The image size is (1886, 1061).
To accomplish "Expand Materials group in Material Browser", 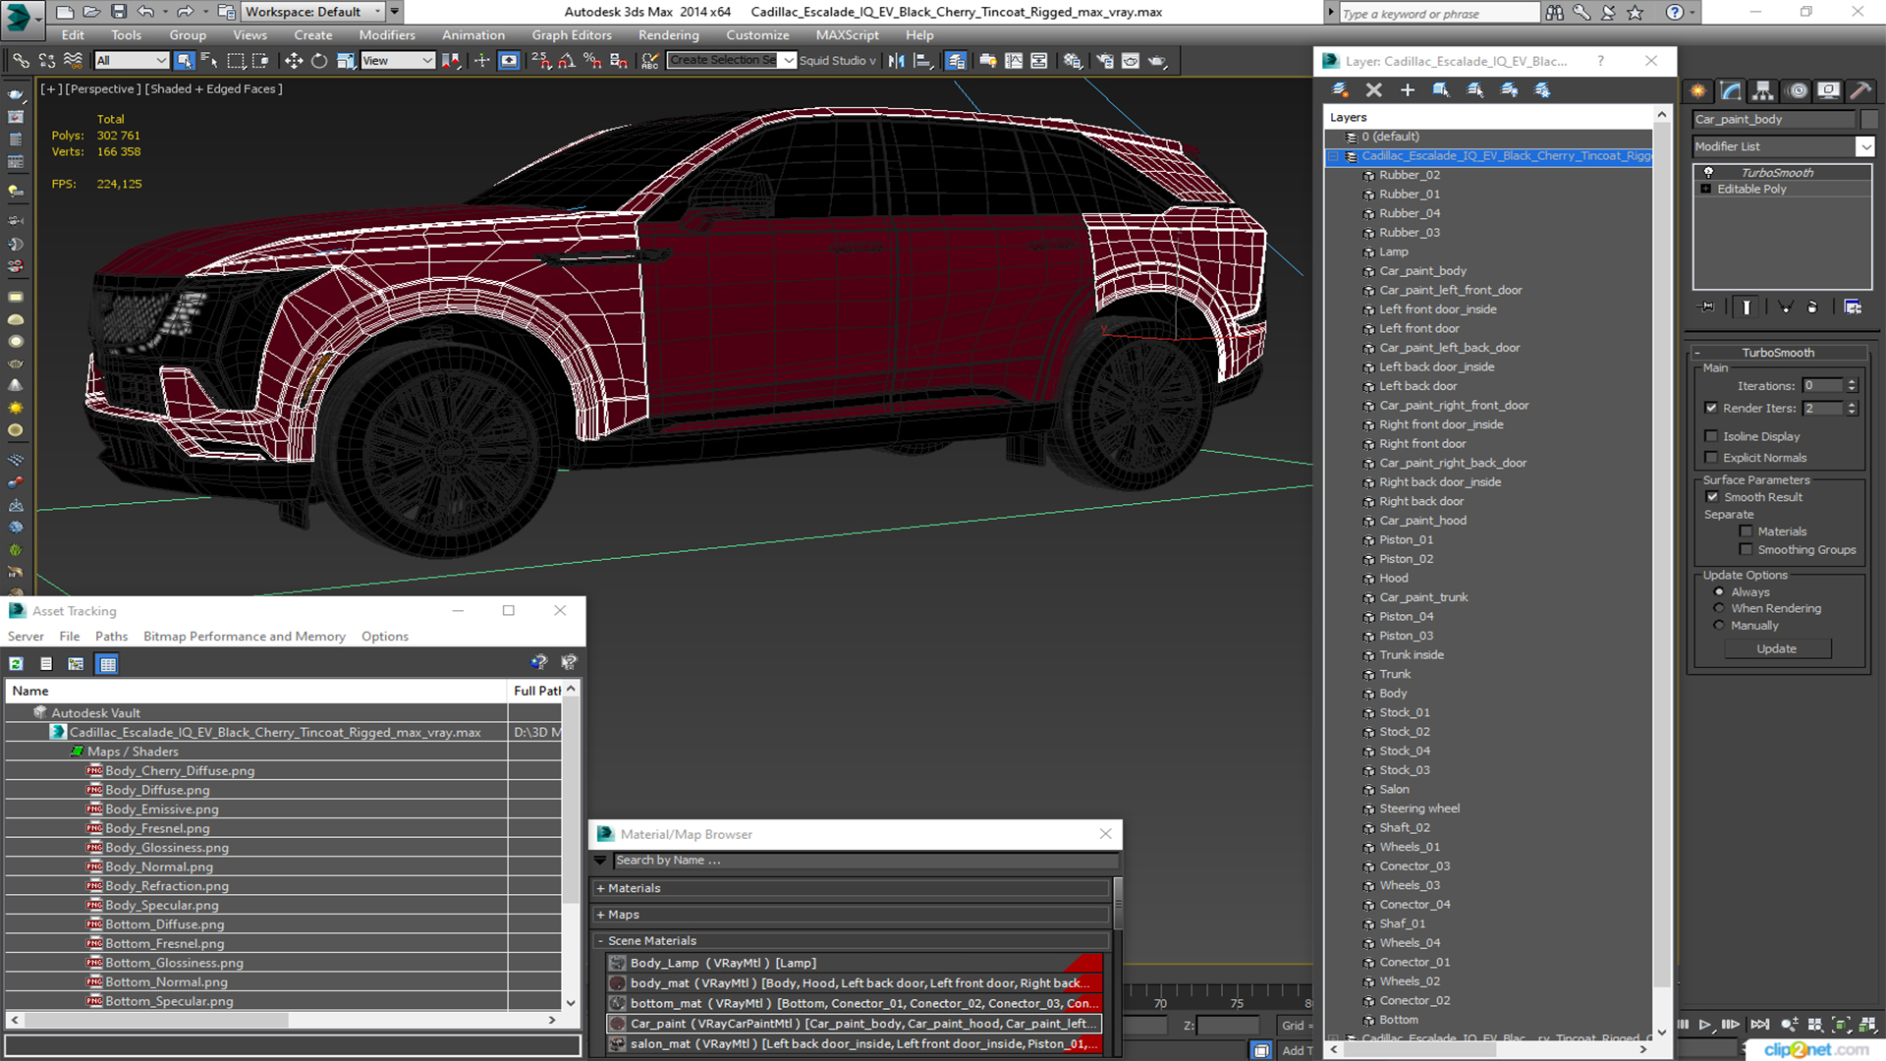I will point(600,888).
